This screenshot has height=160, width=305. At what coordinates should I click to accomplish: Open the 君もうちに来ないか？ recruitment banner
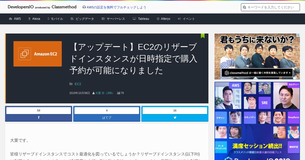[257, 56]
